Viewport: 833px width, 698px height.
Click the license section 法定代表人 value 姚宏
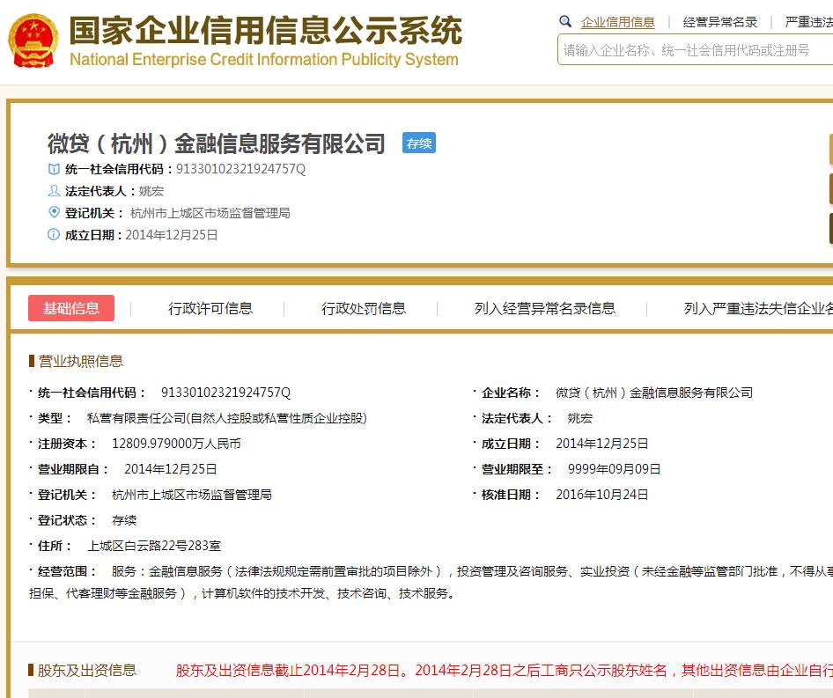pos(580,418)
